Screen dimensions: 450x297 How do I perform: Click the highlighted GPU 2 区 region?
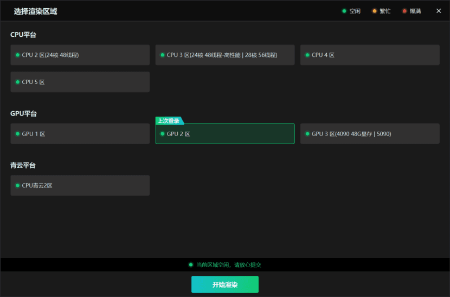(224, 134)
